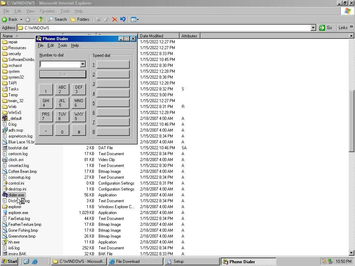Click the keypad 0 button
This screenshot has height=266, width=355.
click(x=62, y=130)
